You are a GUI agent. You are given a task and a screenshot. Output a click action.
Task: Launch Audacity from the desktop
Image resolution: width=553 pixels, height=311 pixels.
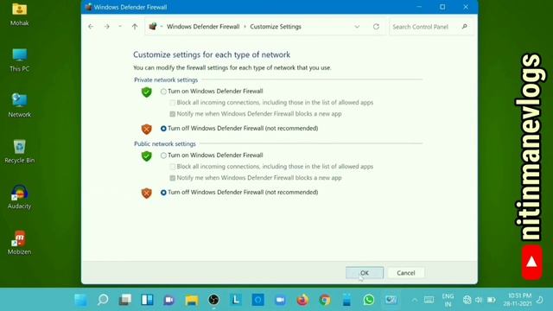19,197
